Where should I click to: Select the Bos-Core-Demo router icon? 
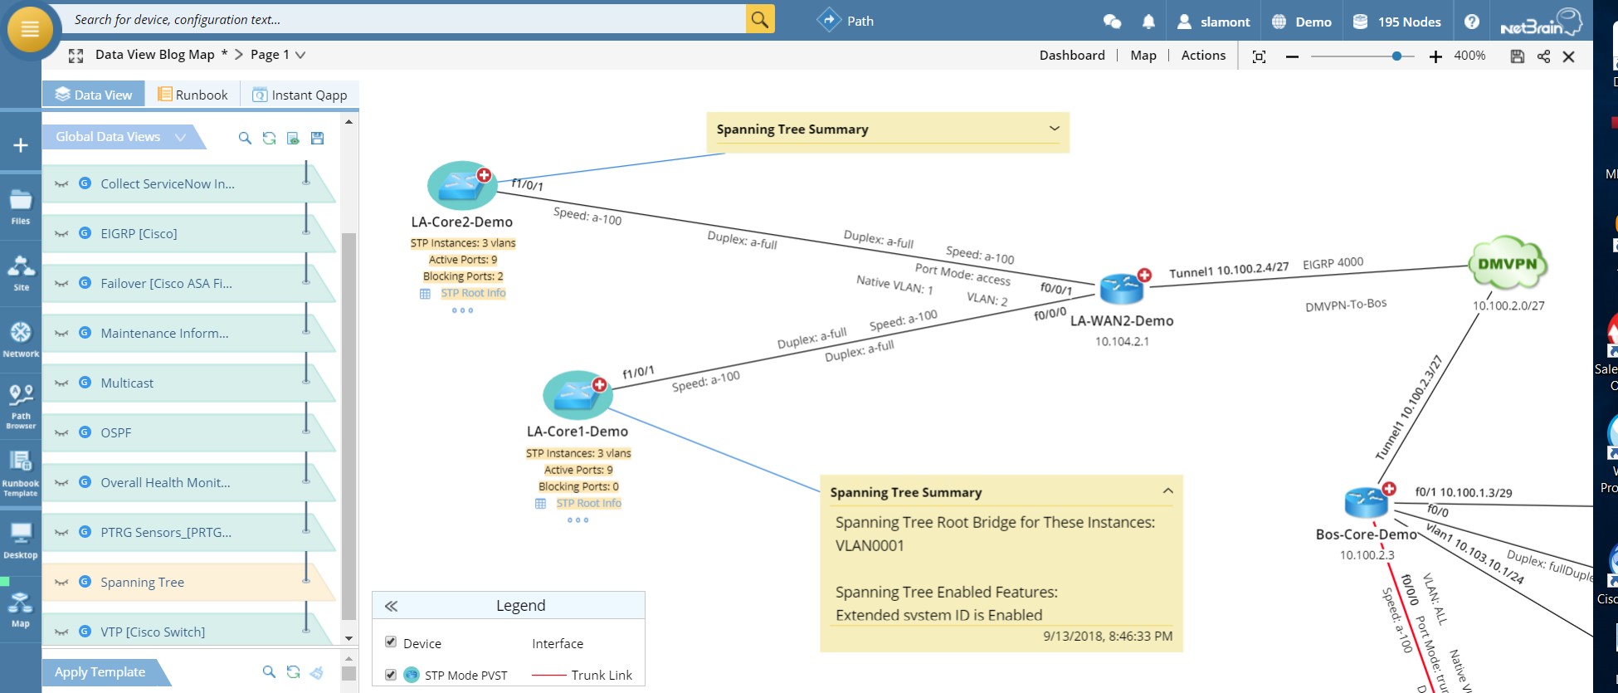1366,501
